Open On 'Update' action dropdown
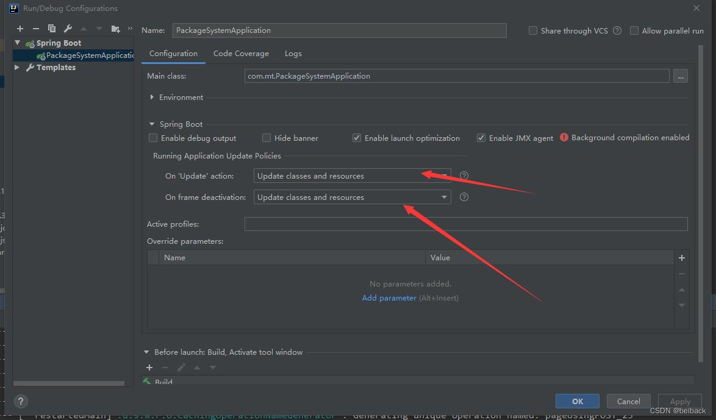 (x=352, y=176)
